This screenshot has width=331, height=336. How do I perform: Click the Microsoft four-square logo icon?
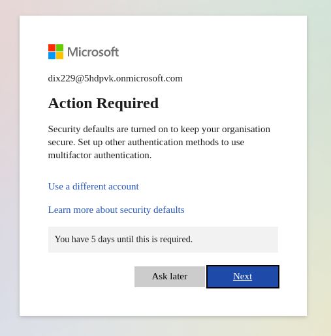55,51
